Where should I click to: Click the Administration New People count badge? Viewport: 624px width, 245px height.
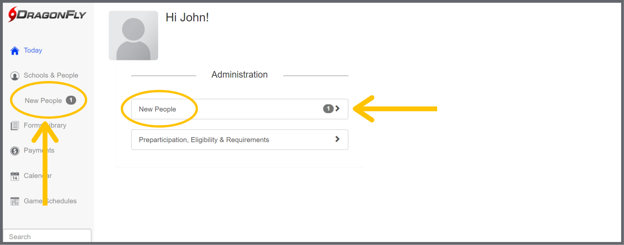click(x=328, y=109)
